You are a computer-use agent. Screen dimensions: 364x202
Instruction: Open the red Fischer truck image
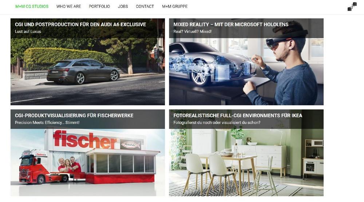(88, 163)
